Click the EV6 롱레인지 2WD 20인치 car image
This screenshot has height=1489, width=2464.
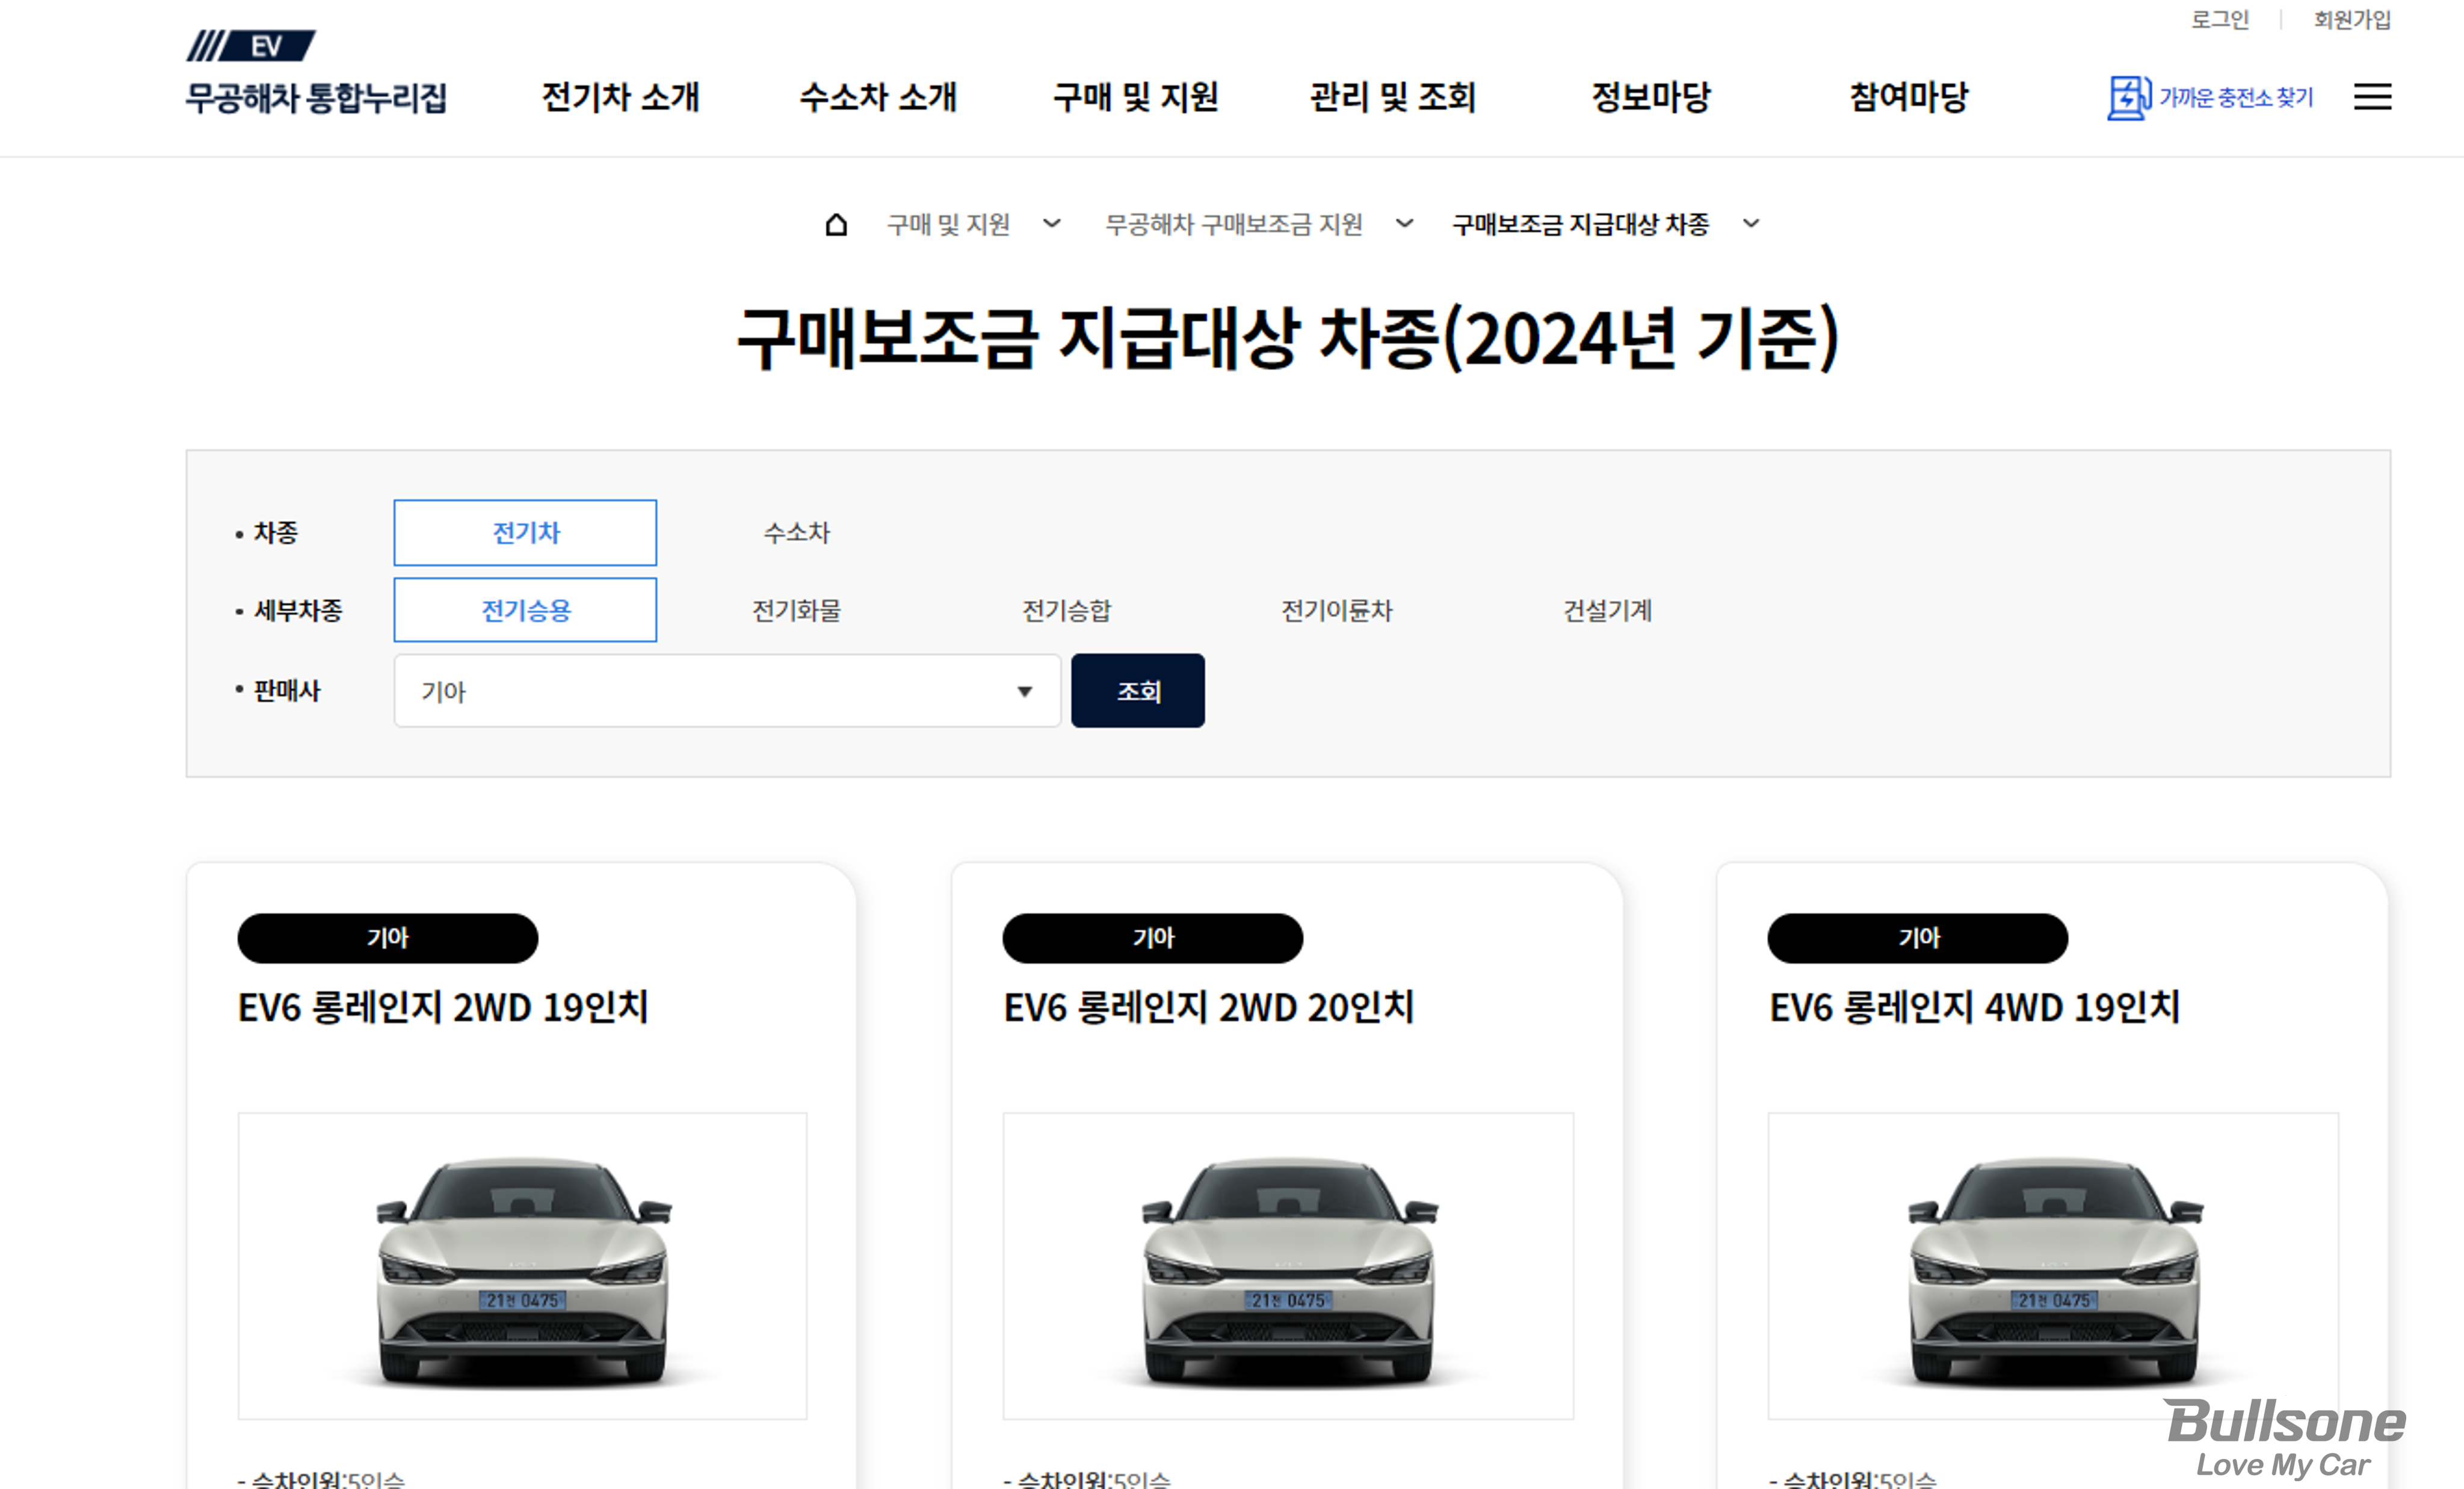coord(1287,1265)
